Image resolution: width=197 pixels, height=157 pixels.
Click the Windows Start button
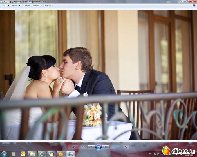coord(4,154)
